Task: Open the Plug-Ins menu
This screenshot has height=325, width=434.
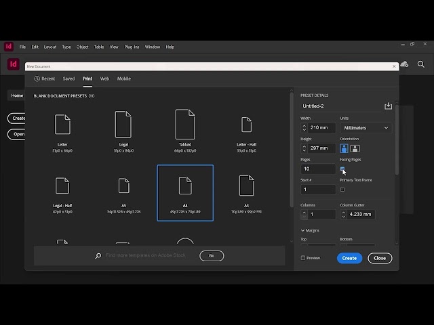Action: 132,47
